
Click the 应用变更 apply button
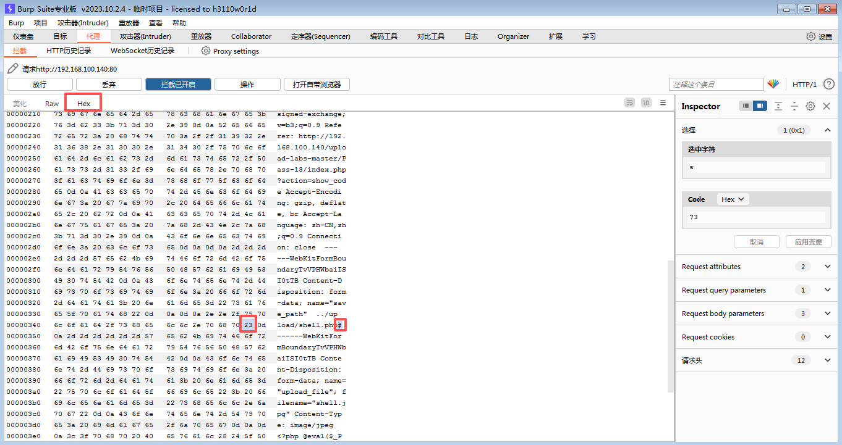pos(809,242)
